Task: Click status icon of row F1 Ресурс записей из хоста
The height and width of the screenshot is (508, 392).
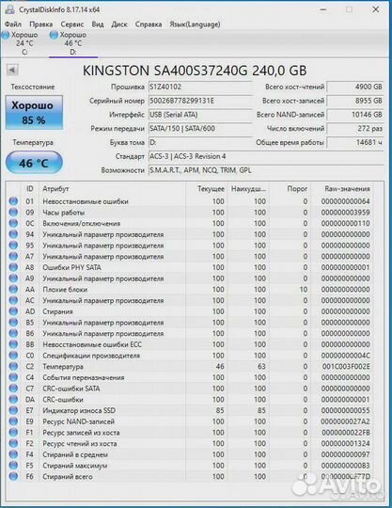Action: click(x=13, y=433)
